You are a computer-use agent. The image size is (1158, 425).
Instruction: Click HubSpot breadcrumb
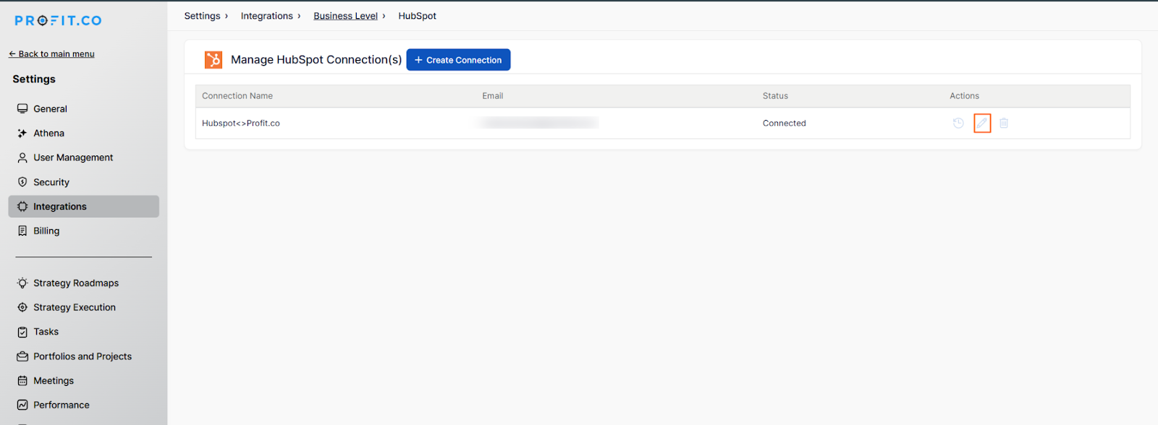(417, 16)
